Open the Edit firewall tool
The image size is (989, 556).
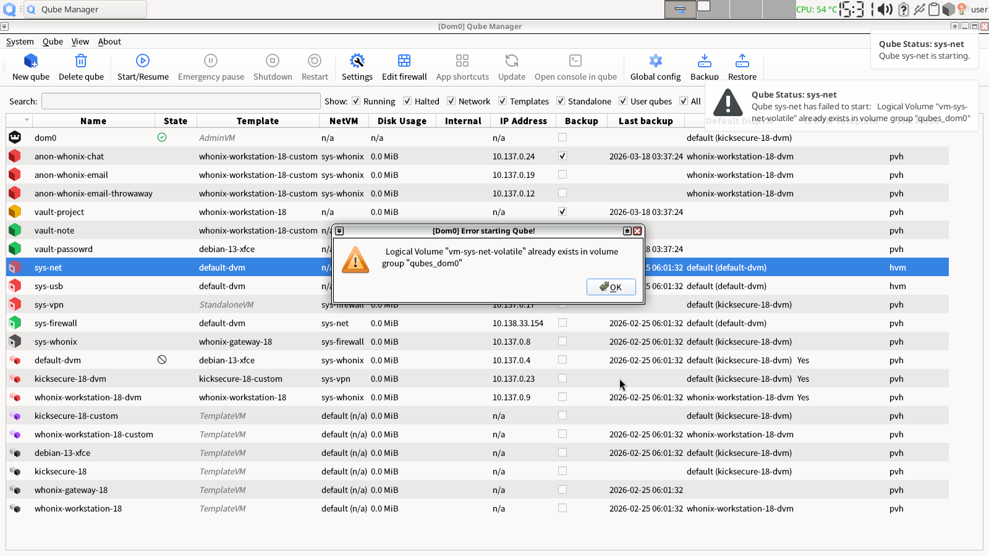pos(404,61)
